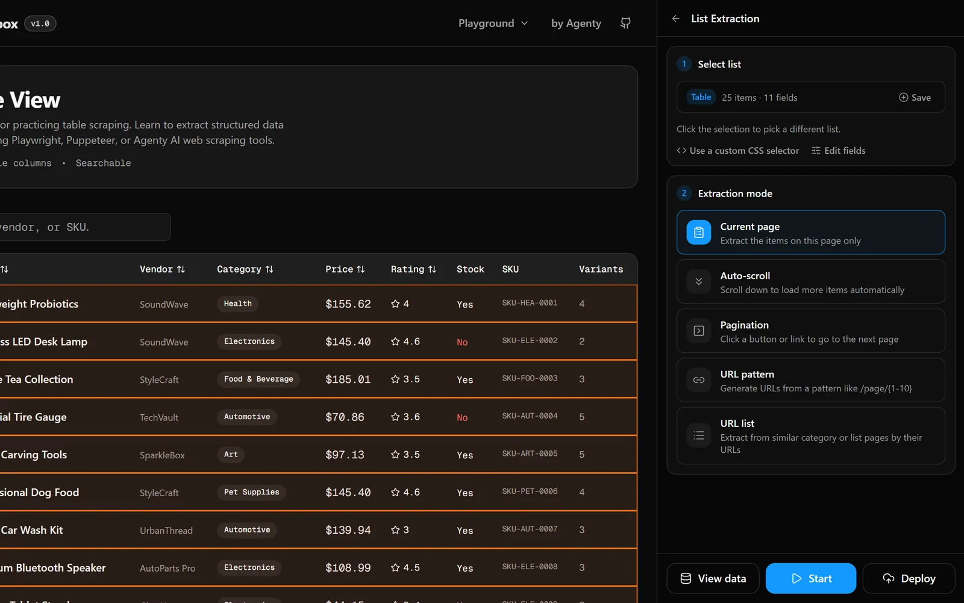
Task: Click the Pet Supplies category tag
Action: (251, 492)
